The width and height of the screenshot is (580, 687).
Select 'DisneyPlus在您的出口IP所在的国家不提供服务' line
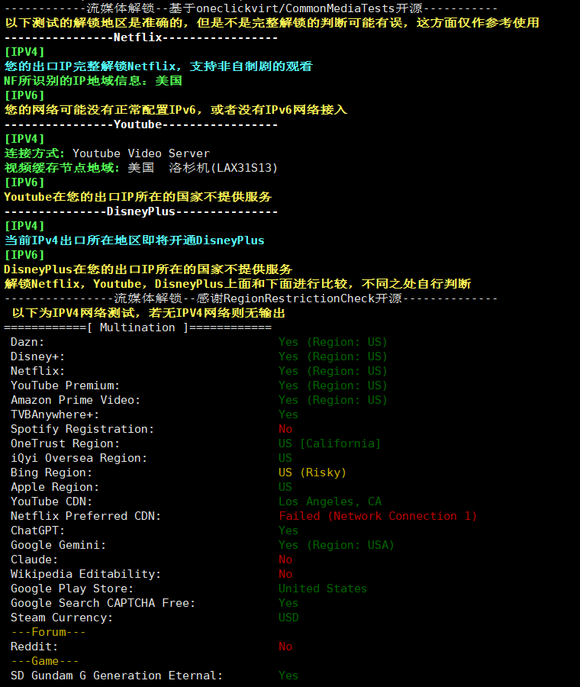coord(148,269)
